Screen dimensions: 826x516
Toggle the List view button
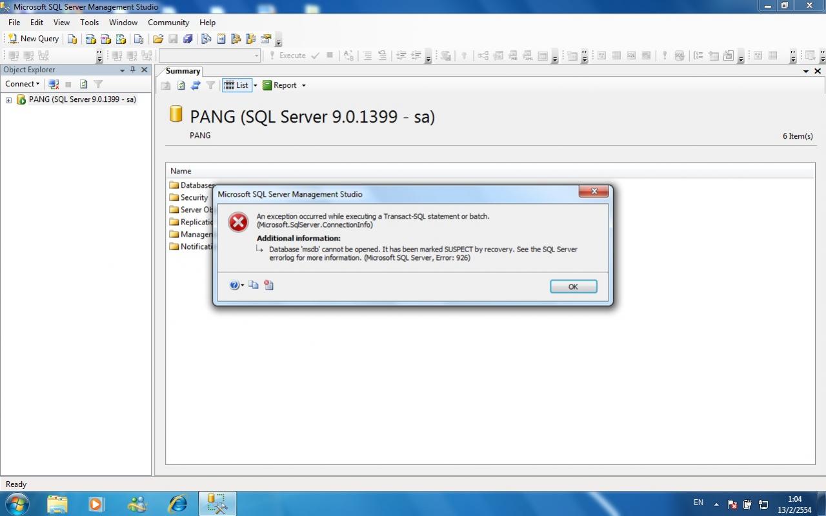236,85
